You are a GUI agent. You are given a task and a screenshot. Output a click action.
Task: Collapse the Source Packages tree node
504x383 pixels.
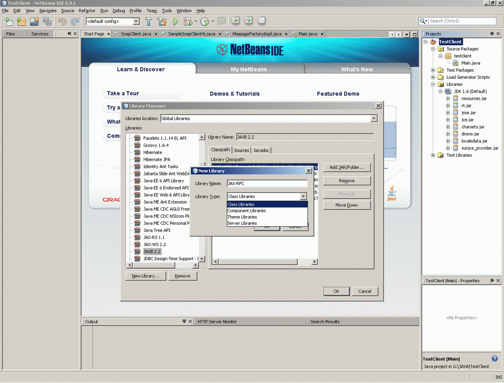tap(433, 49)
